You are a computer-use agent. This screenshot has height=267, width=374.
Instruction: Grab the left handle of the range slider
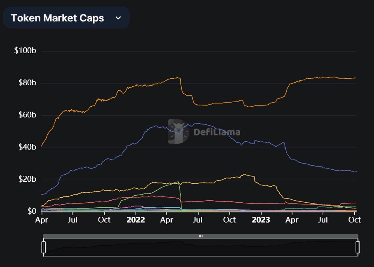pos(44,247)
